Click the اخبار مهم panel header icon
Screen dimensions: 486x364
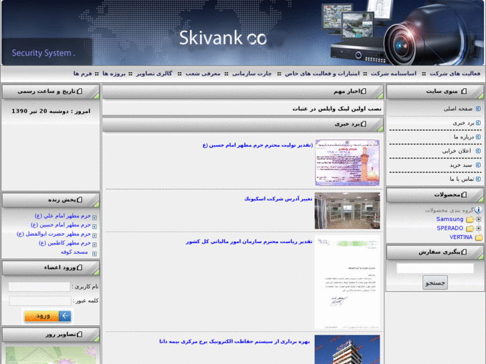tap(364, 91)
